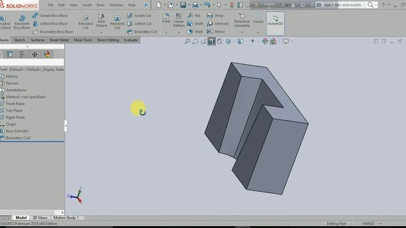This screenshot has height=228, width=406.
Task: Switch to the Motion Study 1 tab
Action: [x=66, y=218]
